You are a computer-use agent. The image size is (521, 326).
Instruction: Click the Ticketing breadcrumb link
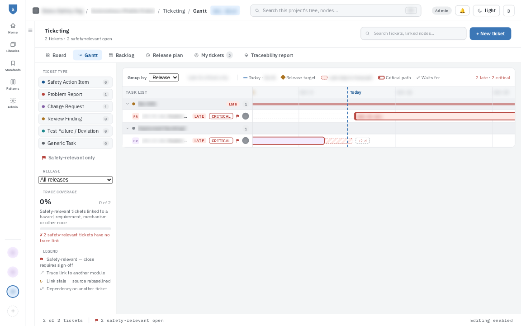click(174, 11)
